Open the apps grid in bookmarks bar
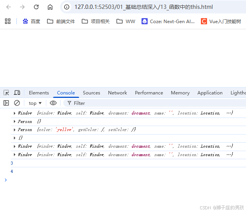The height and width of the screenshot is (212, 246). pyautogui.click(x=8, y=21)
